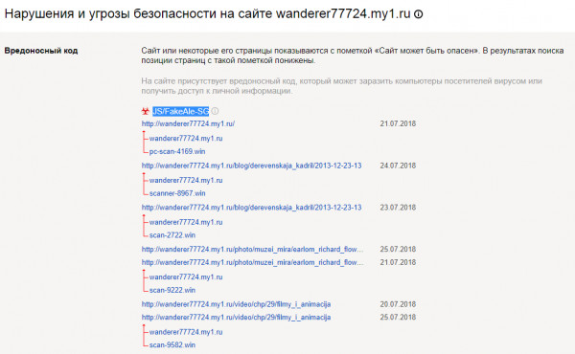Viewport: 575px width, 354px height.
Task: Click the pc-scan-4169.win chain entry
Action: [x=177, y=151]
